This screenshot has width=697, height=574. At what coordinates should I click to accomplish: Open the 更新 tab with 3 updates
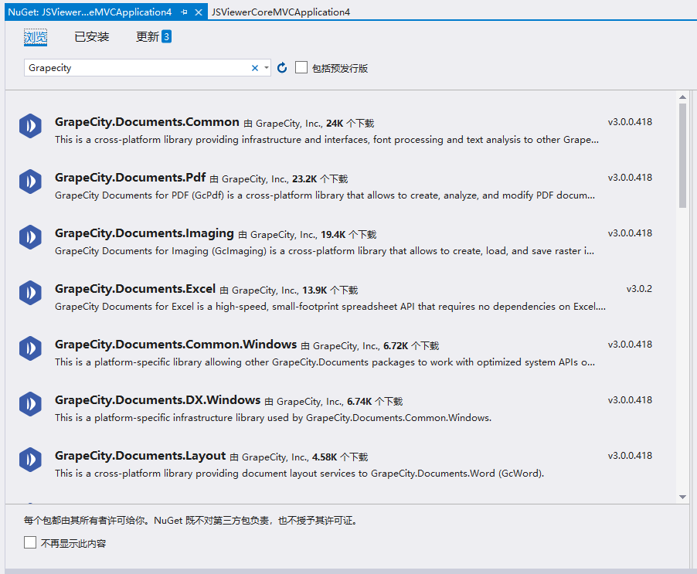tap(153, 37)
